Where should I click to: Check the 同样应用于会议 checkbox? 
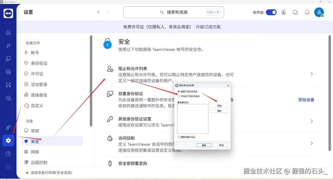[179, 137]
